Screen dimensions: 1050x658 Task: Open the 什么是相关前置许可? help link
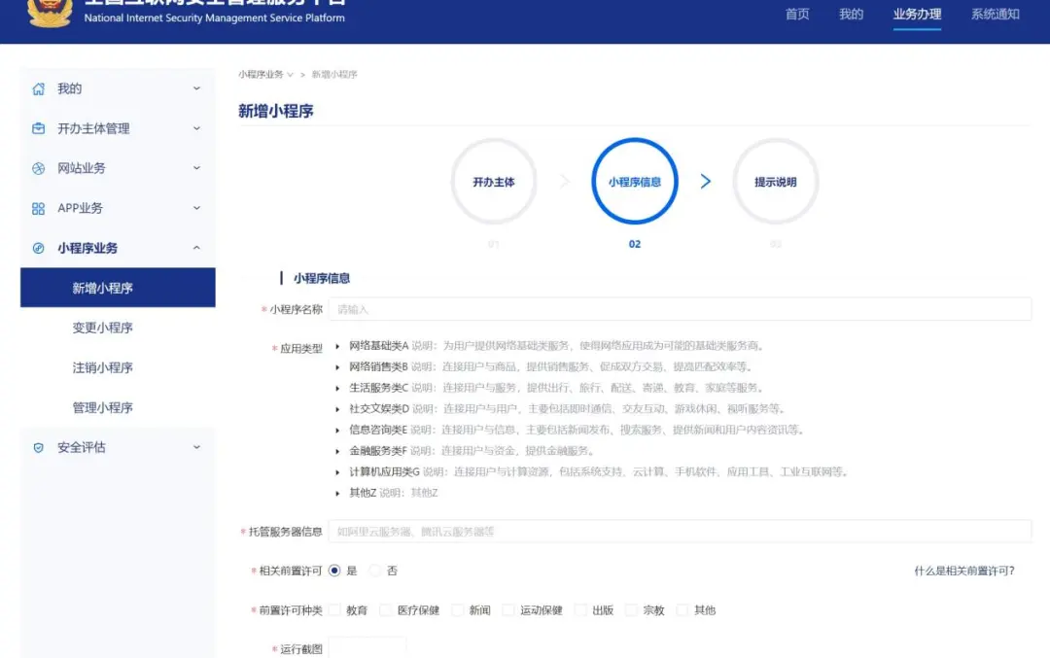coord(963,571)
